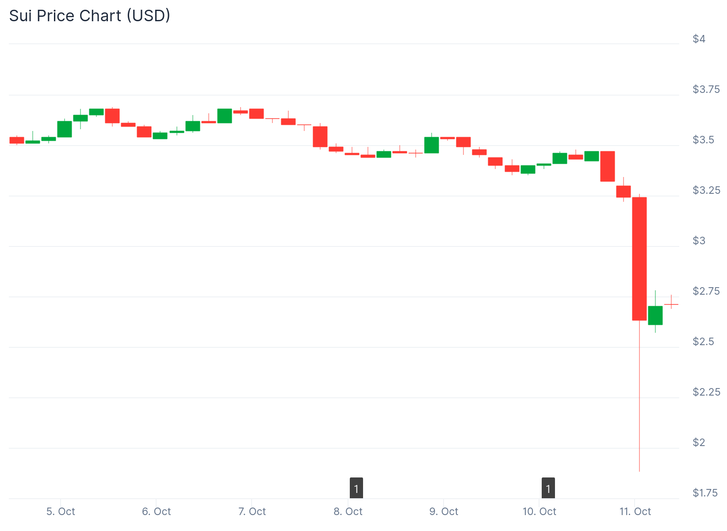Select the tallest red crash candle body
This screenshot has height=531, width=727.
click(639, 258)
